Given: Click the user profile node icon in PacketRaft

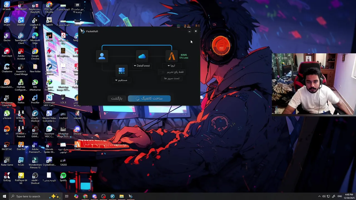Looking at the screenshot, I should [102, 56].
